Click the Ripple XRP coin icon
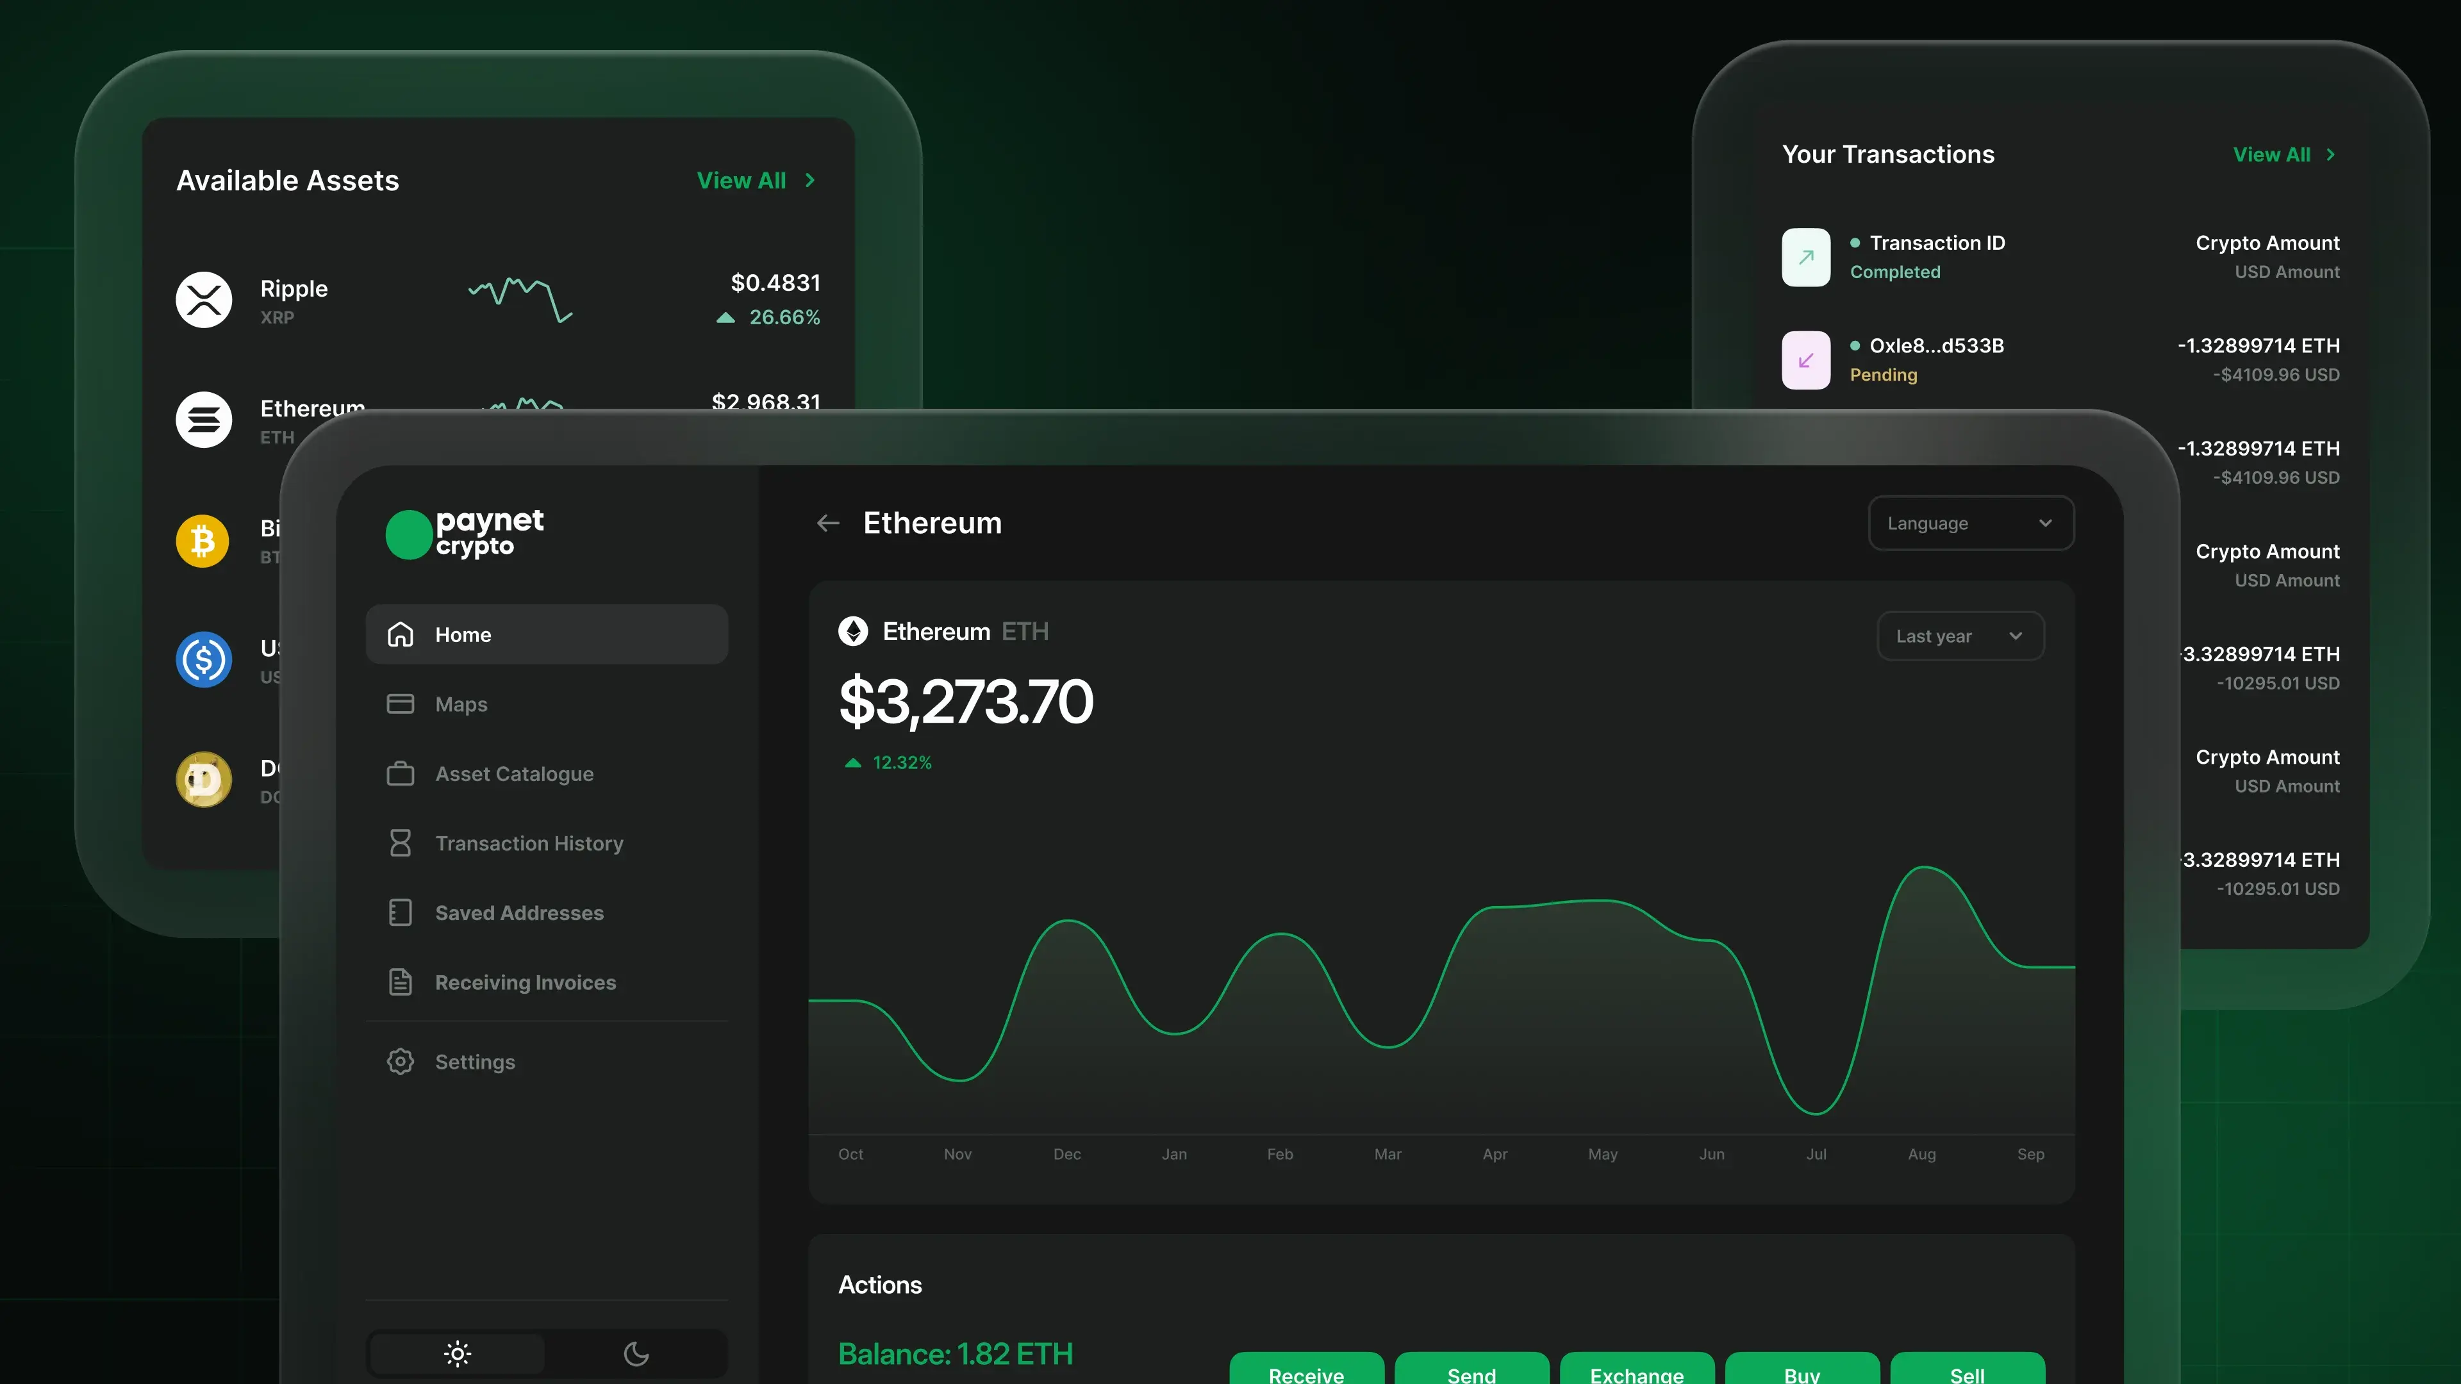Screen dimensions: 2461x1384 (204, 300)
